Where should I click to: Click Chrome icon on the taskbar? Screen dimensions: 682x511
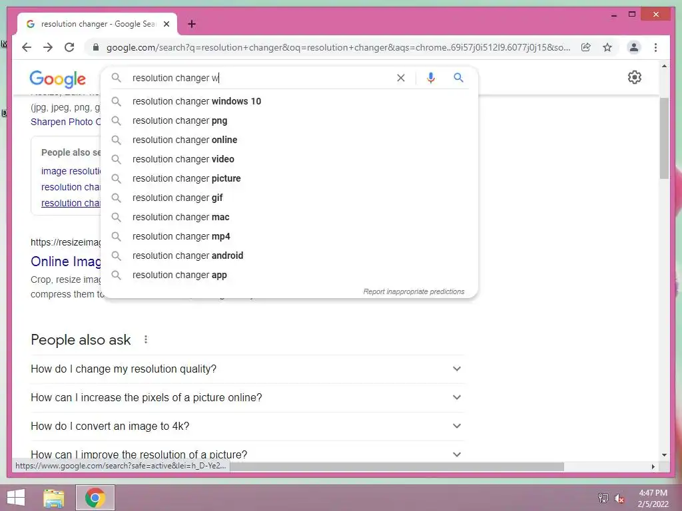95,498
